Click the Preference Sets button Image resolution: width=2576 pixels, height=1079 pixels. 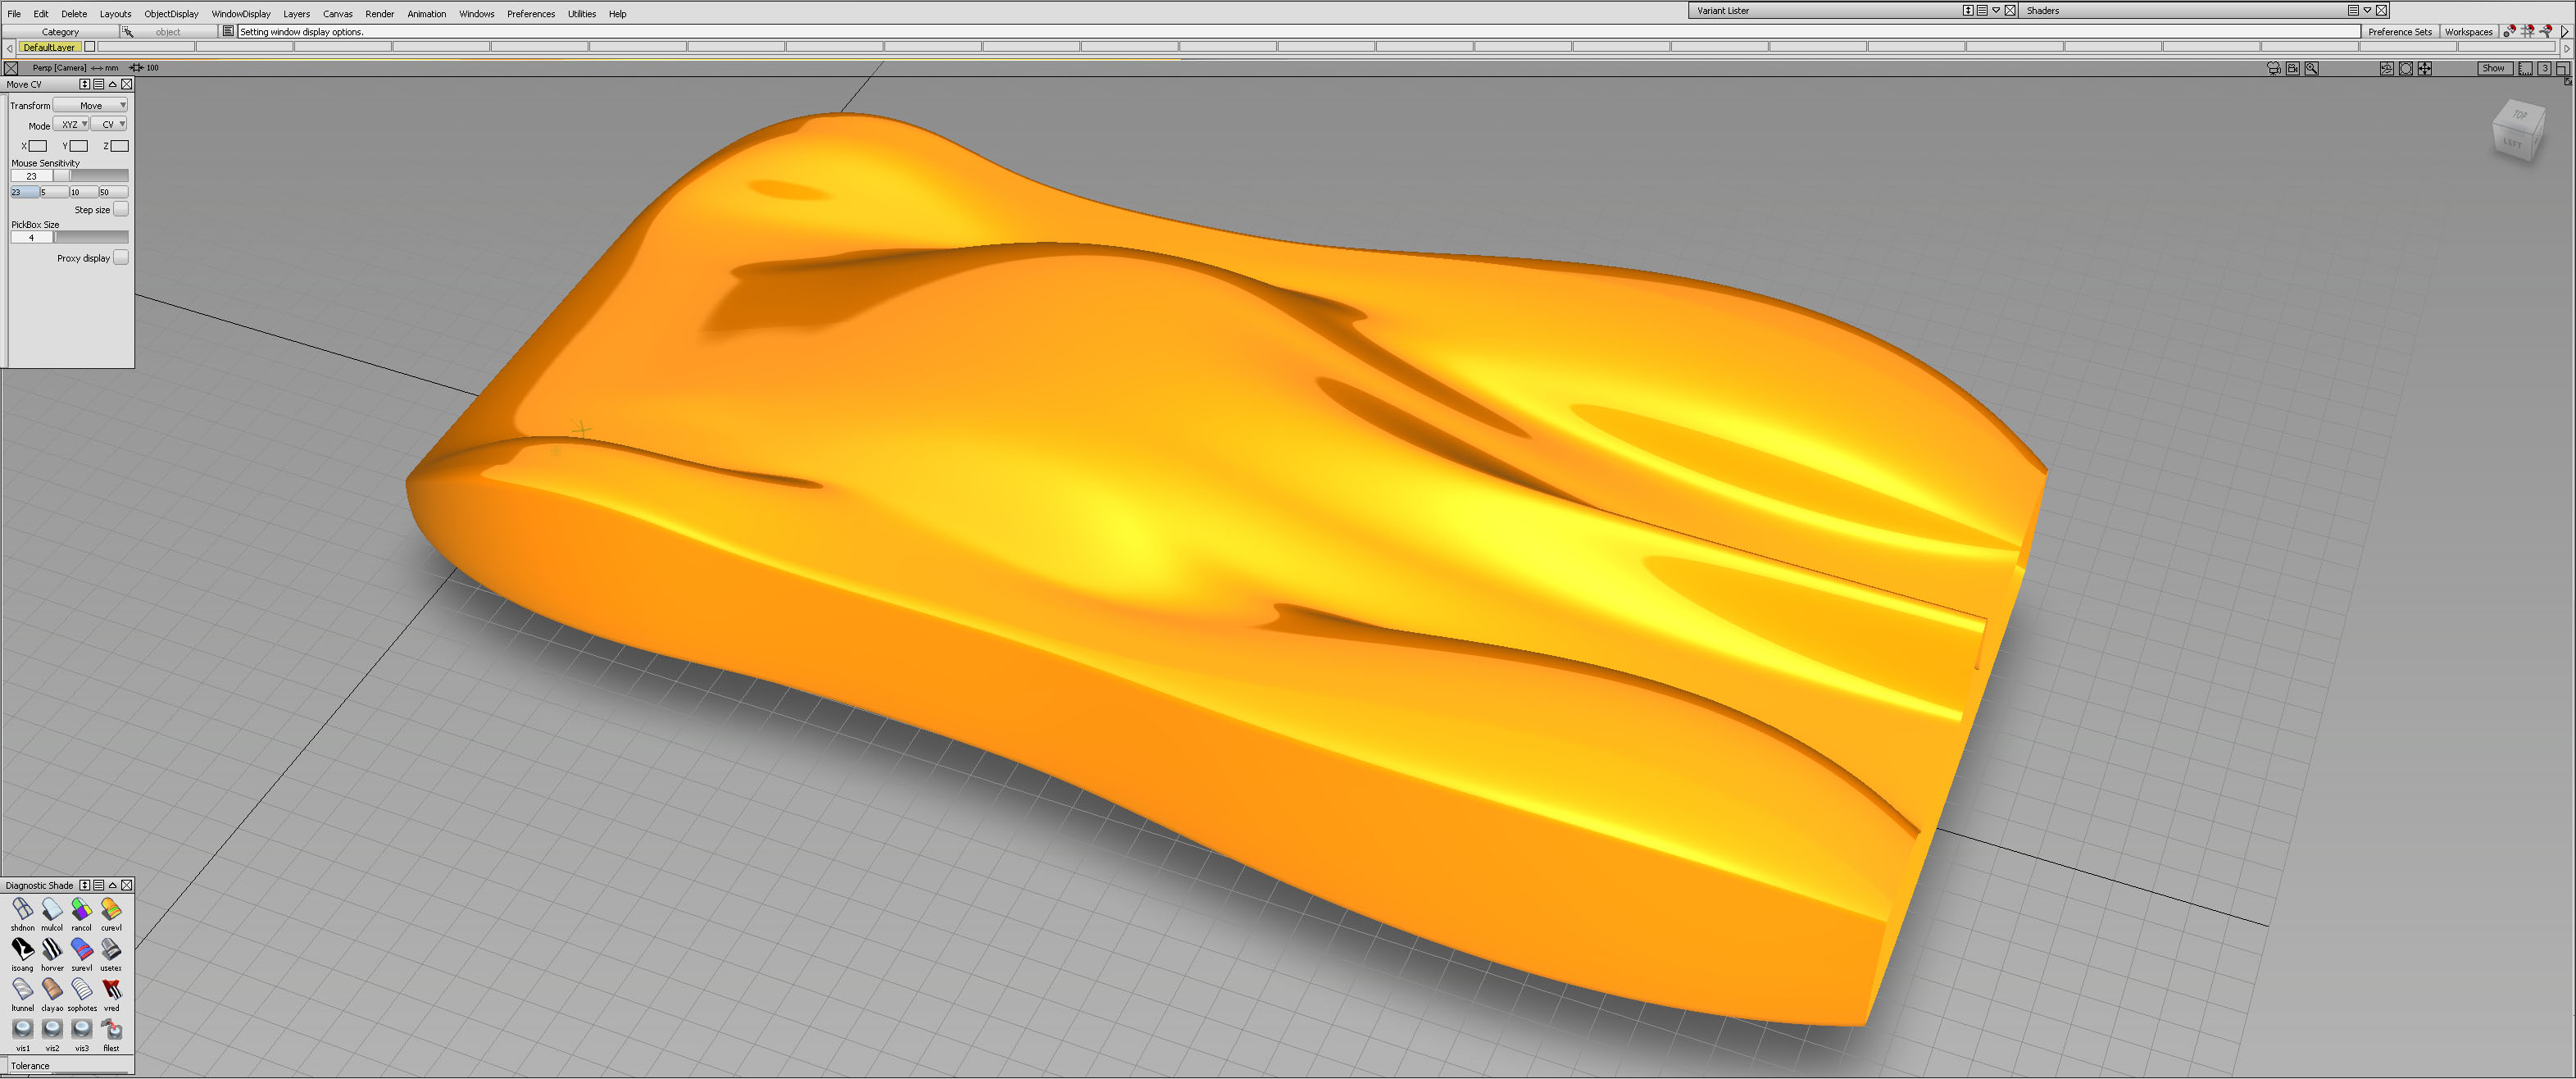pos(2399,32)
